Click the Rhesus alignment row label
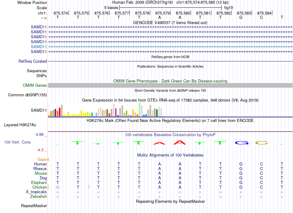 pyautogui.click(x=40, y=169)
